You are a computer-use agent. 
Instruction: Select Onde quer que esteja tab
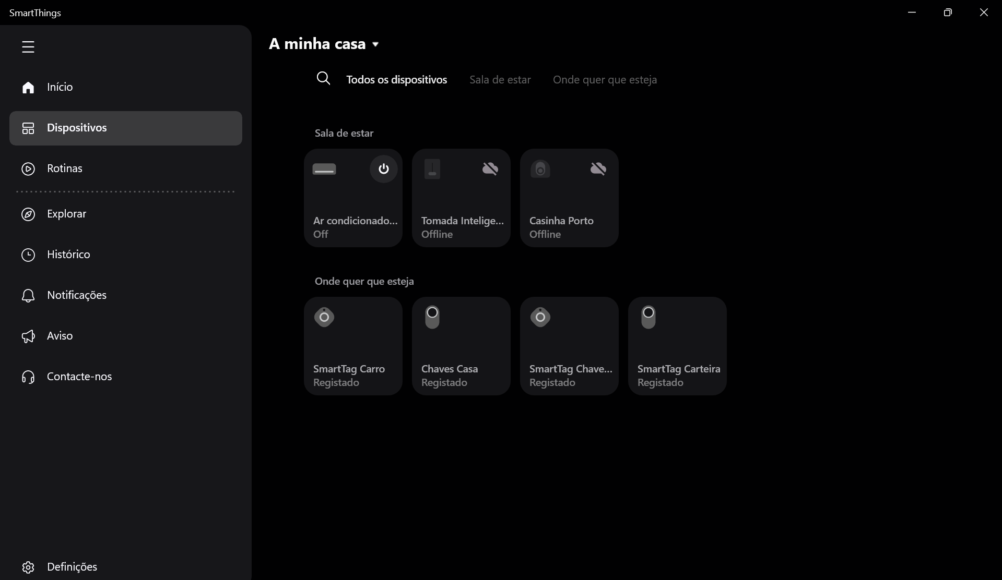pyautogui.click(x=605, y=80)
